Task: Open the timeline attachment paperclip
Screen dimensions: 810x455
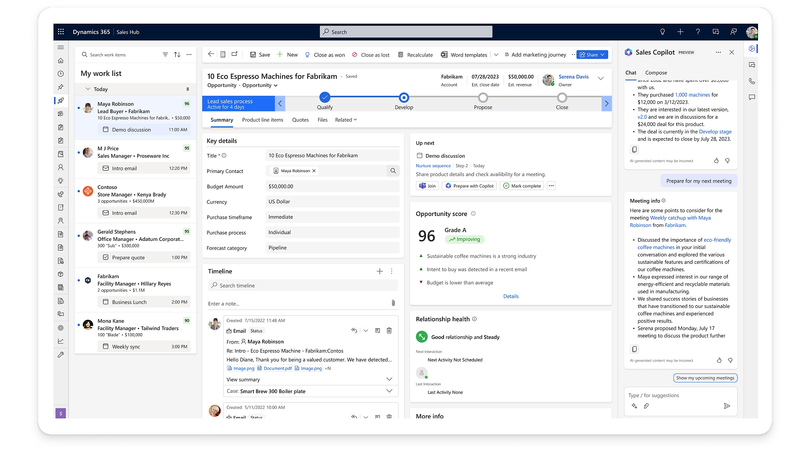Action: coord(393,303)
